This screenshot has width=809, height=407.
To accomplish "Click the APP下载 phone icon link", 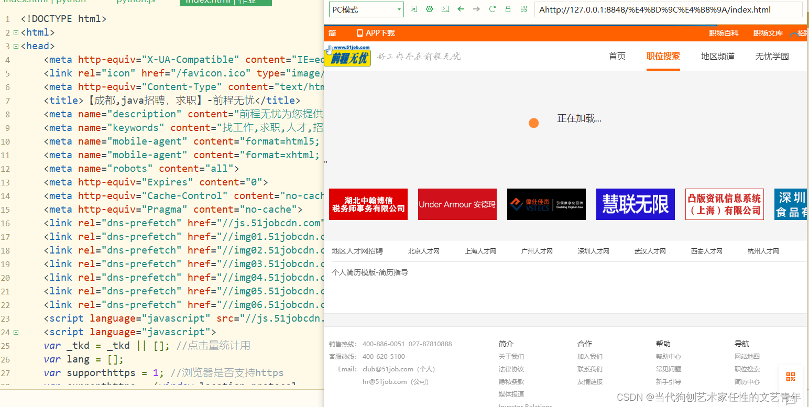I will tap(376, 33).
